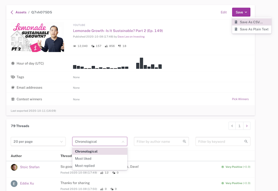
Task: Click the CSV file icon in Save menu
Action: click(236, 22)
